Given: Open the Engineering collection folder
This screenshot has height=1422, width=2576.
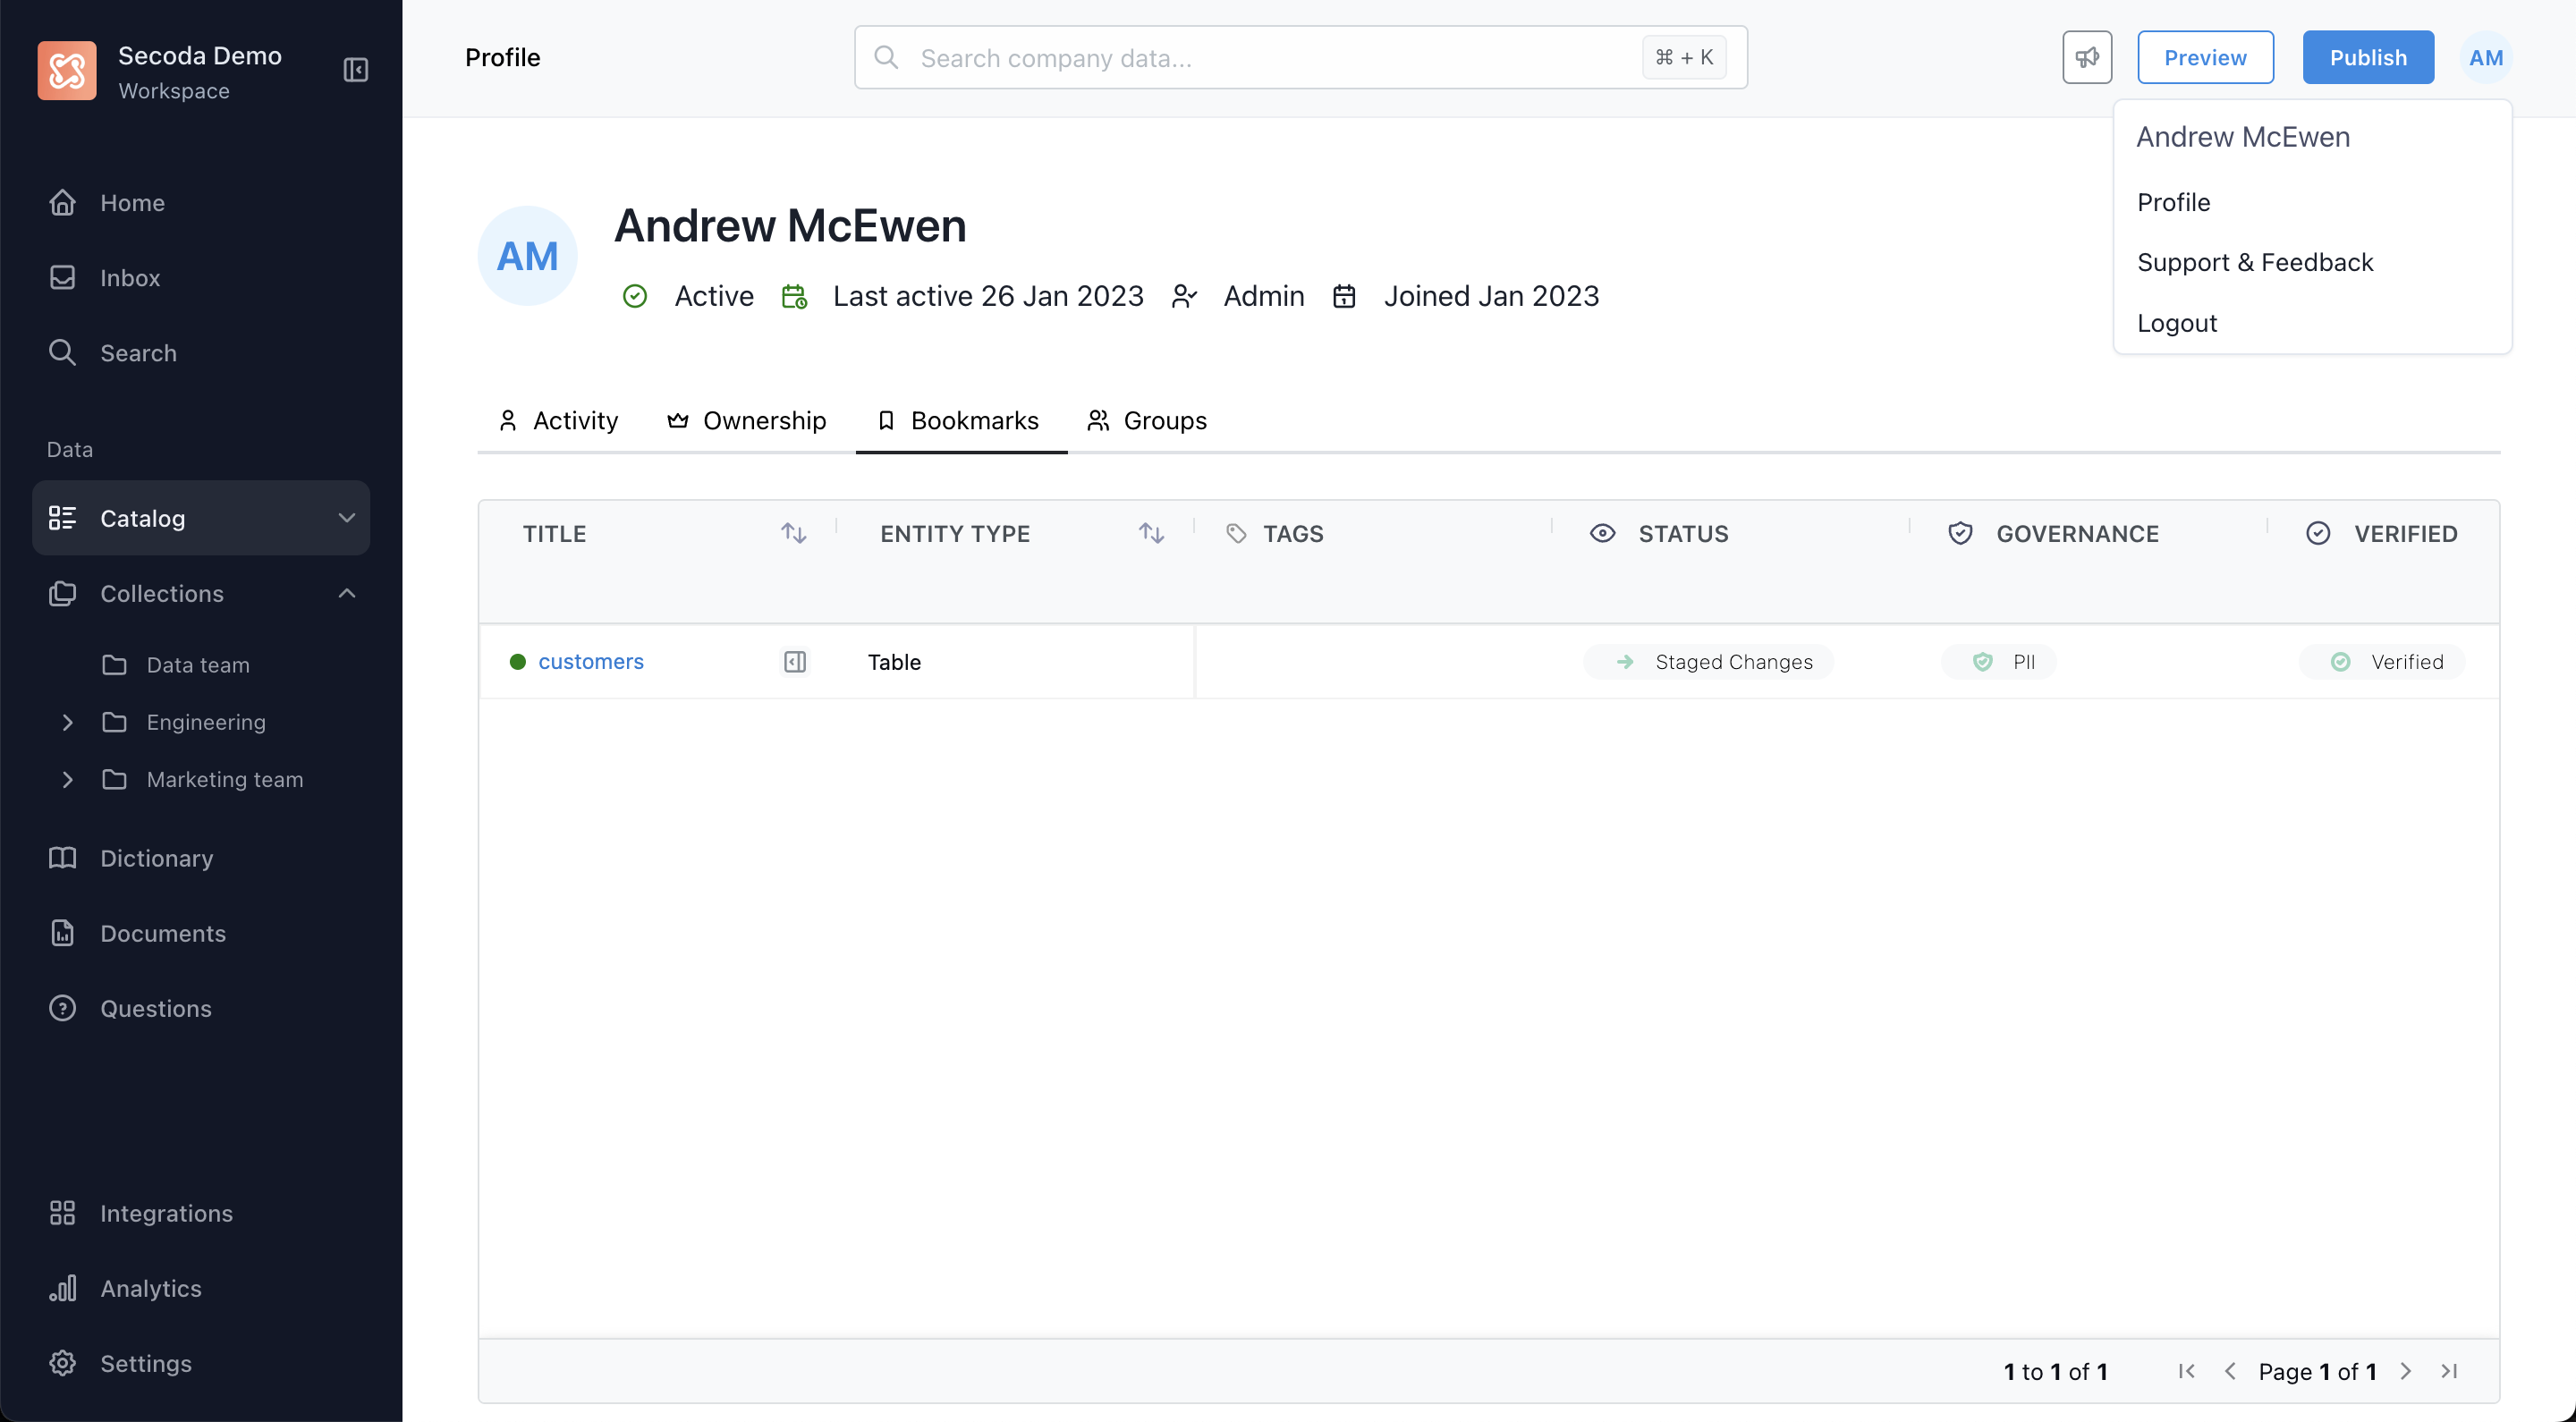Looking at the screenshot, I should tap(206, 722).
